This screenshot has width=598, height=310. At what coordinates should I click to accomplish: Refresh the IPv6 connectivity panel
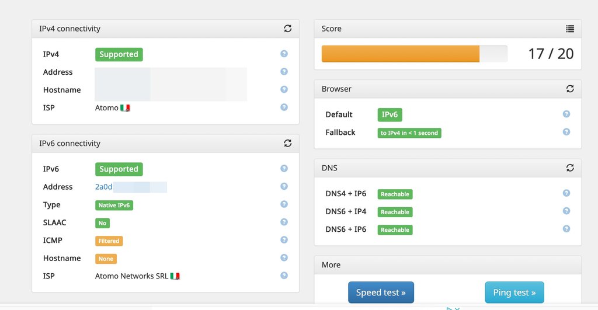point(287,143)
